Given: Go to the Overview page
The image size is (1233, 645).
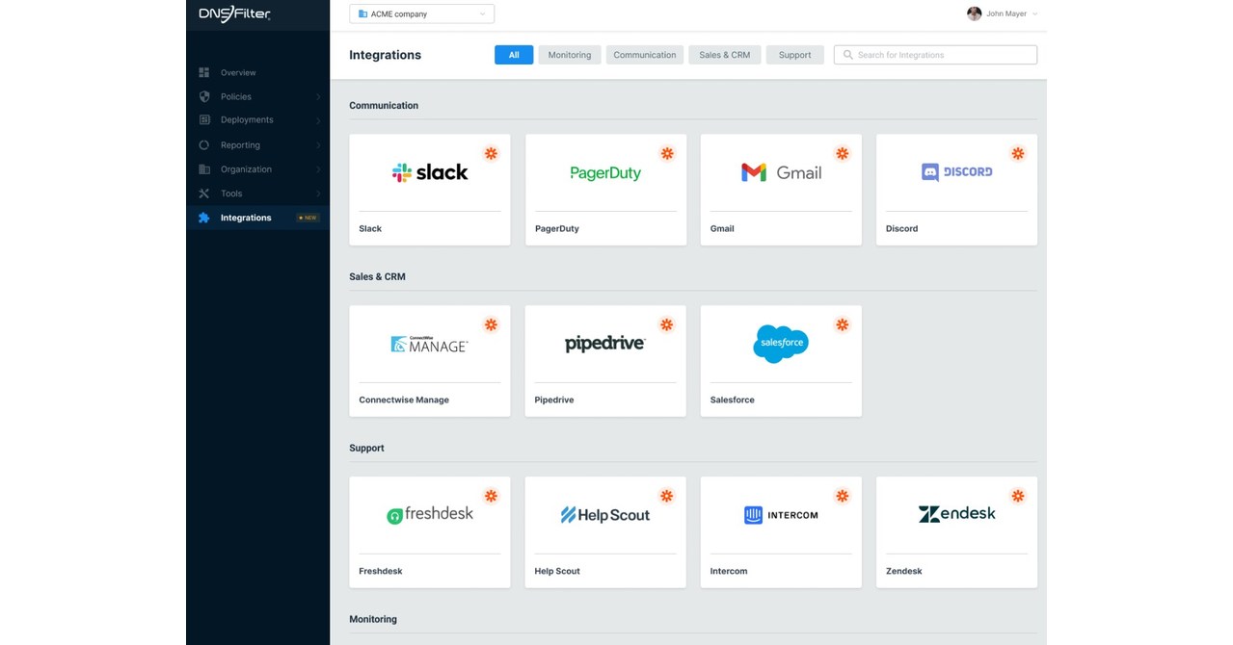Looking at the screenshot, I should pos(237,72).
